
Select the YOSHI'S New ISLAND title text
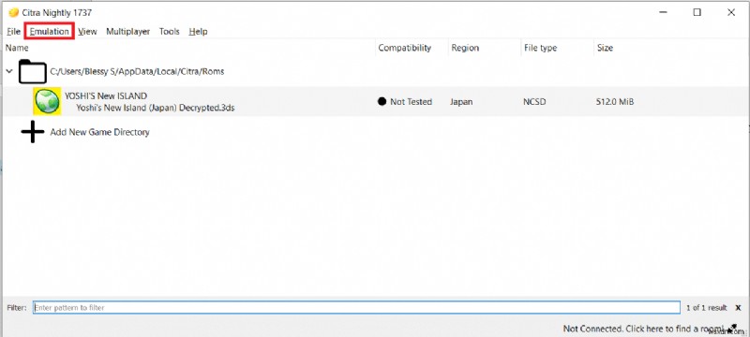tap(106, 95)
